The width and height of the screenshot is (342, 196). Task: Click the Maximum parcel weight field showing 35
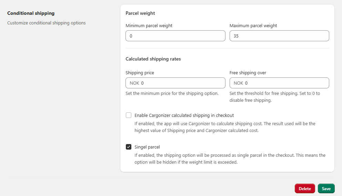click(279, 36)
